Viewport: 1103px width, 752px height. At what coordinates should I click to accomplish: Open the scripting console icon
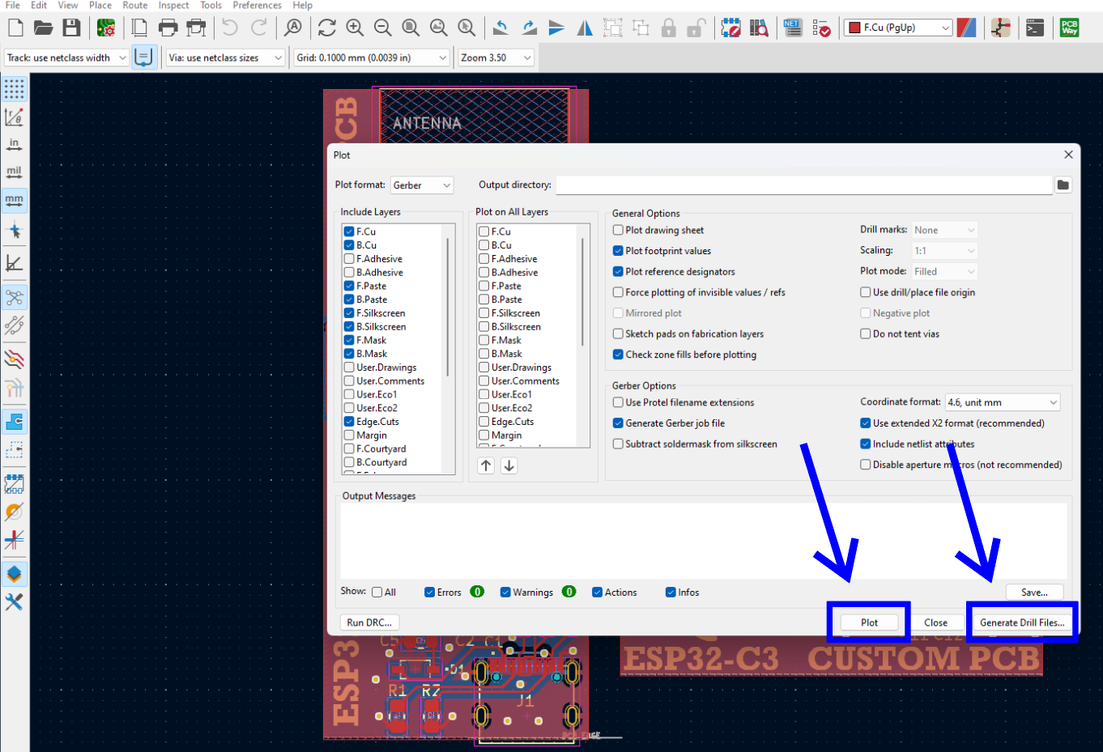(1035, 28)
